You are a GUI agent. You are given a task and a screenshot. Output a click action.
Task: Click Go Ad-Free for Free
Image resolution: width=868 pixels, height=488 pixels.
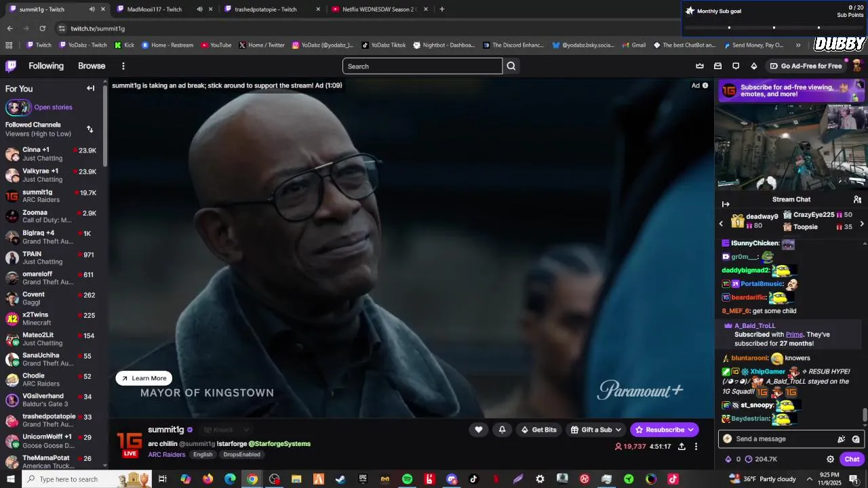coord(806,66)
